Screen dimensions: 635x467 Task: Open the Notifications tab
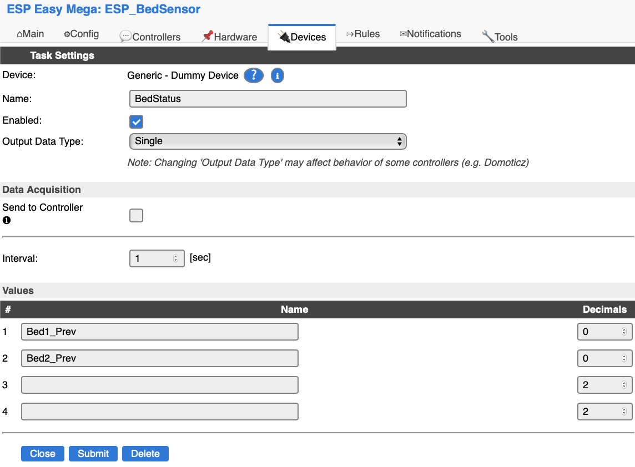tap(430, 34)
